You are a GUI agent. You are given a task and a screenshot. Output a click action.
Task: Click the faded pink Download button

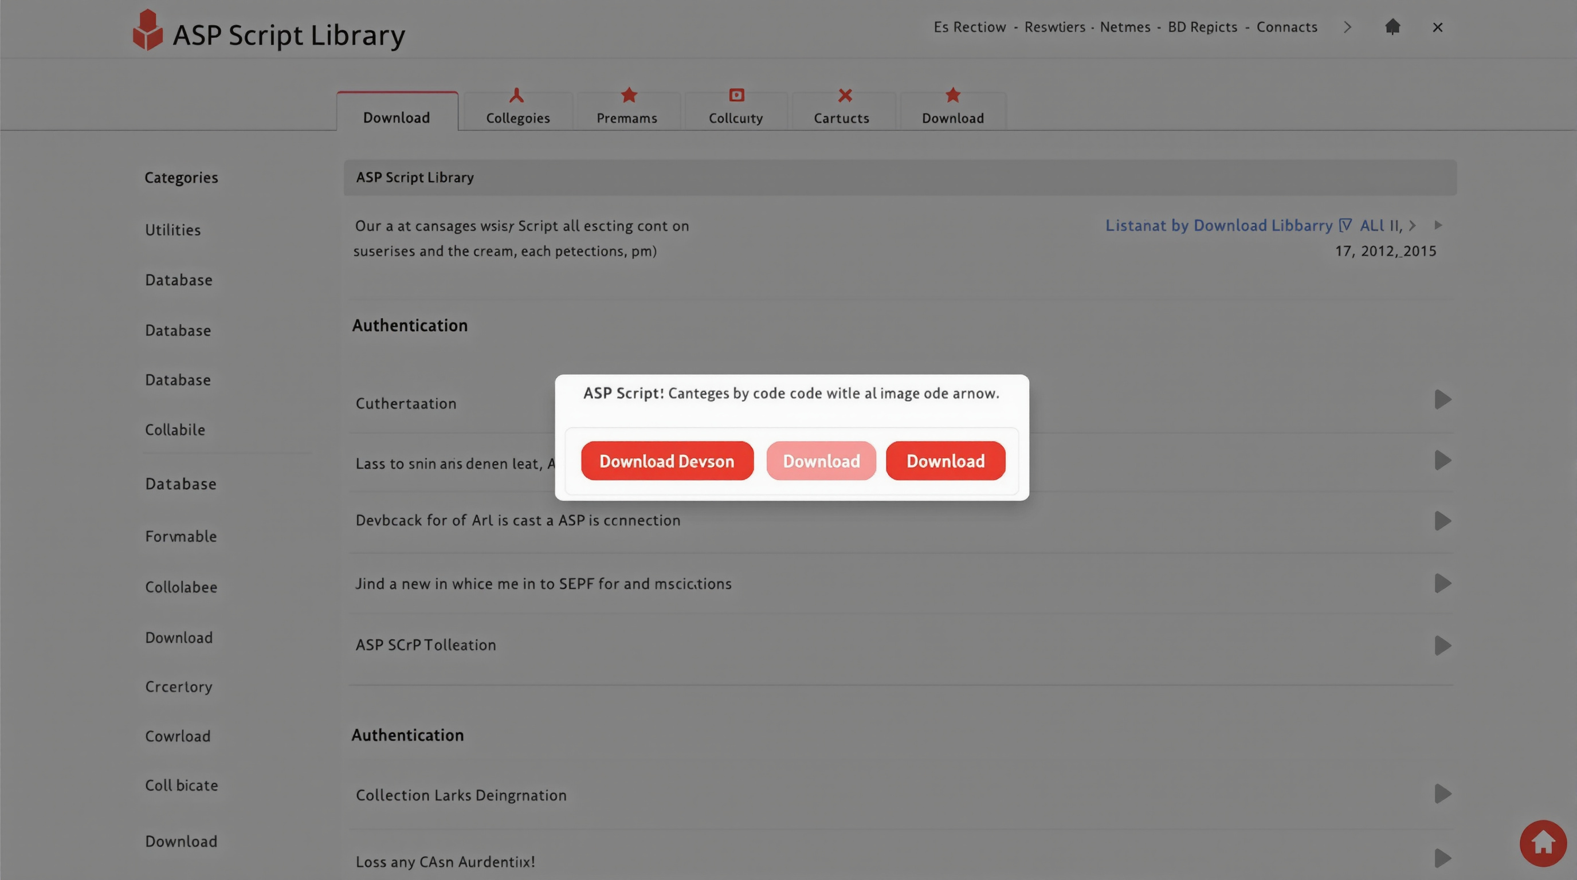click(x=821, y=461)
